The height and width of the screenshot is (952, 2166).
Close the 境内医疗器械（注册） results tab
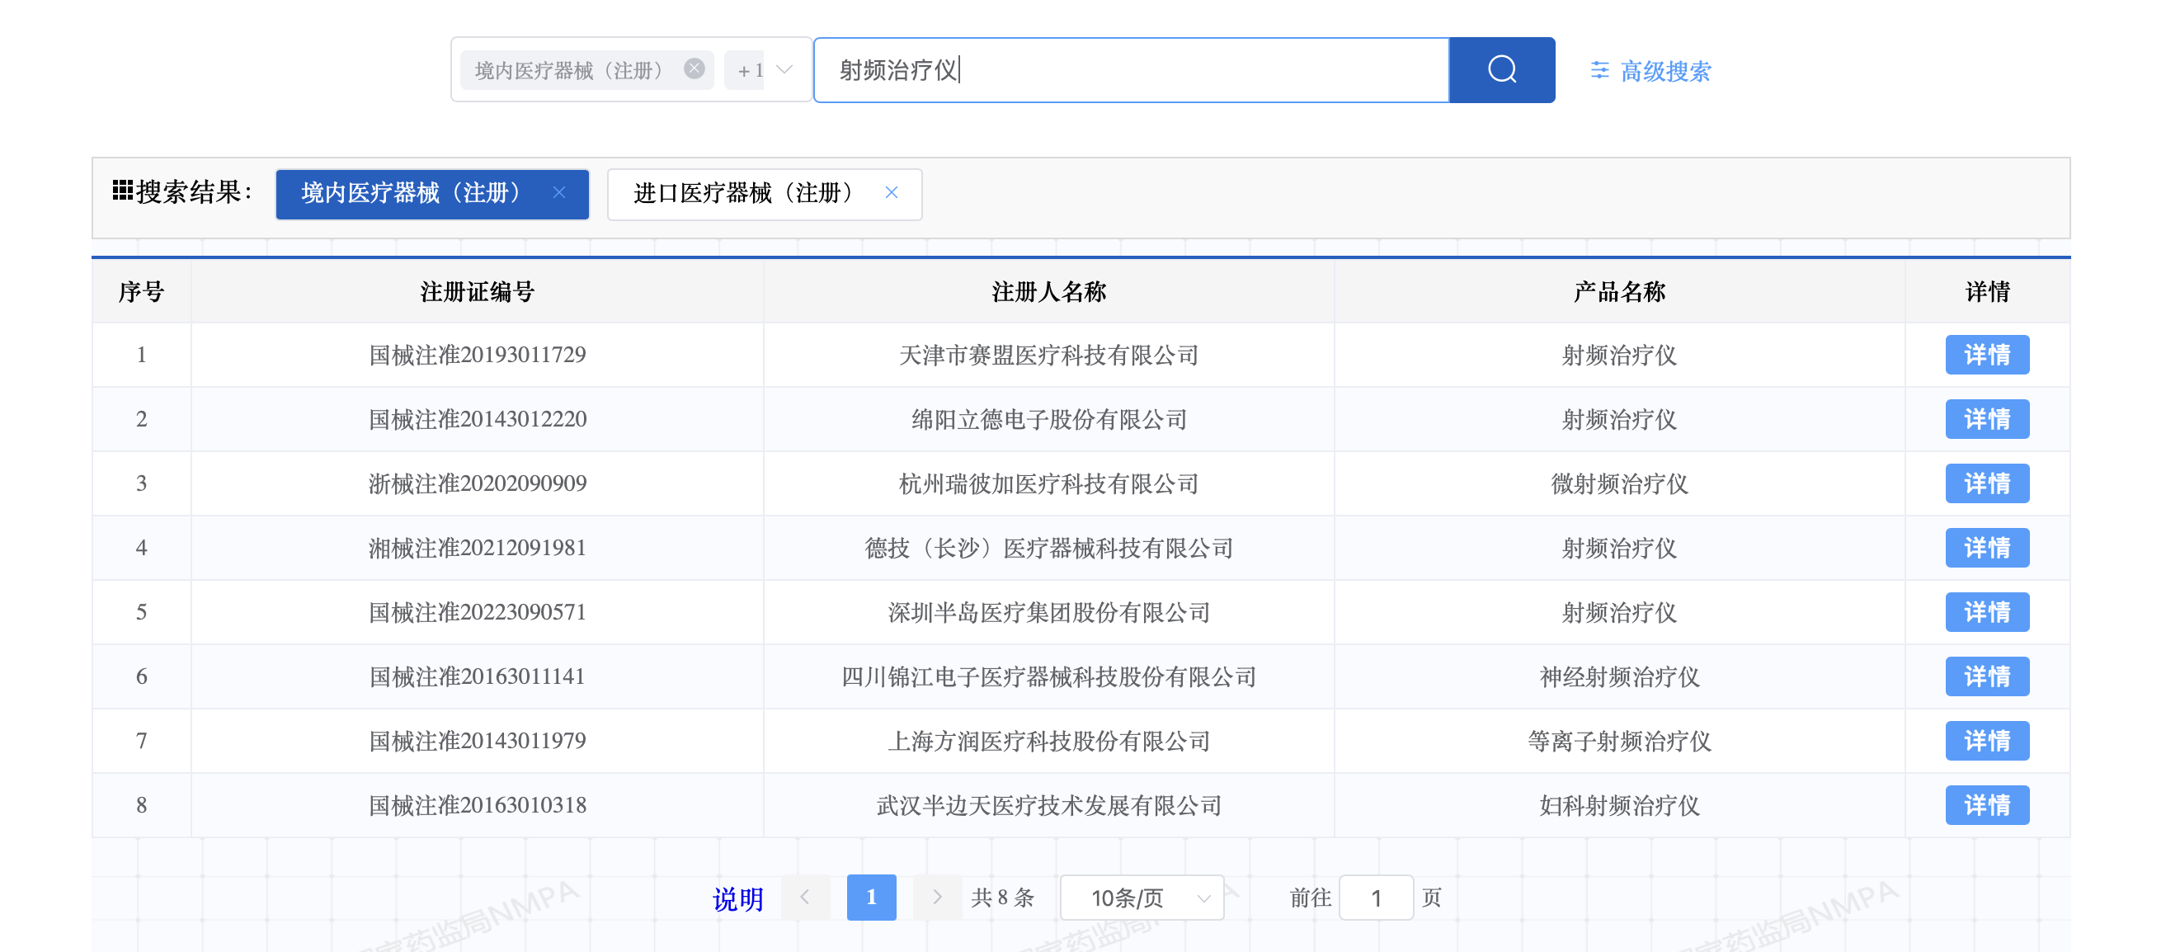point(559,193)
